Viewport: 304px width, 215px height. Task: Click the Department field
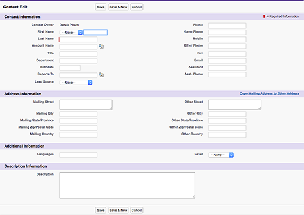78,61
